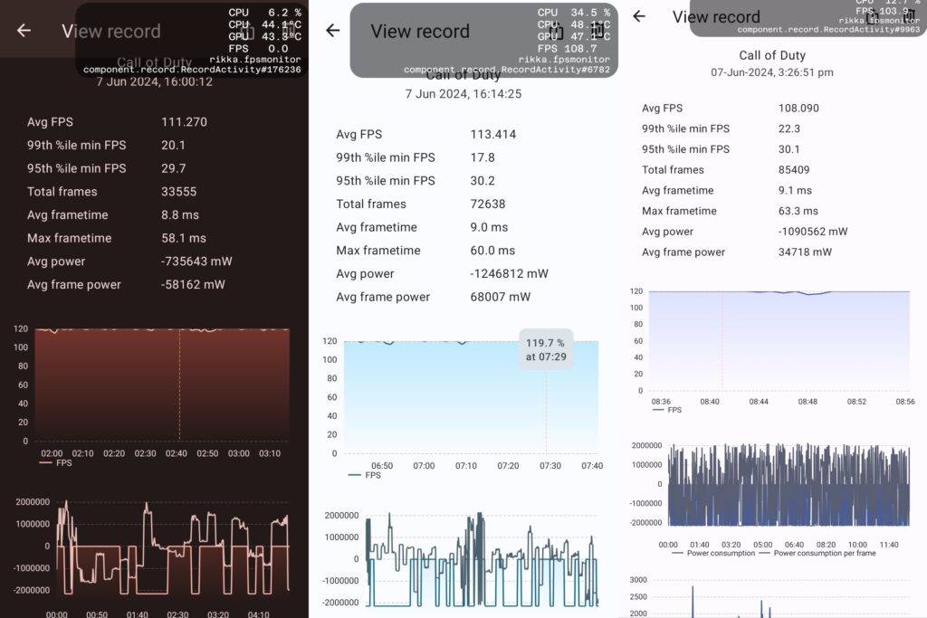Select the Avg frametime value 8.8 ms

pyautogui.click(x=180, y=215)
